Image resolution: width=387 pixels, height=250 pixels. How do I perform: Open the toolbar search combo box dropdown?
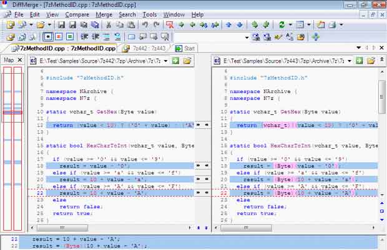(x=247, y=37)
